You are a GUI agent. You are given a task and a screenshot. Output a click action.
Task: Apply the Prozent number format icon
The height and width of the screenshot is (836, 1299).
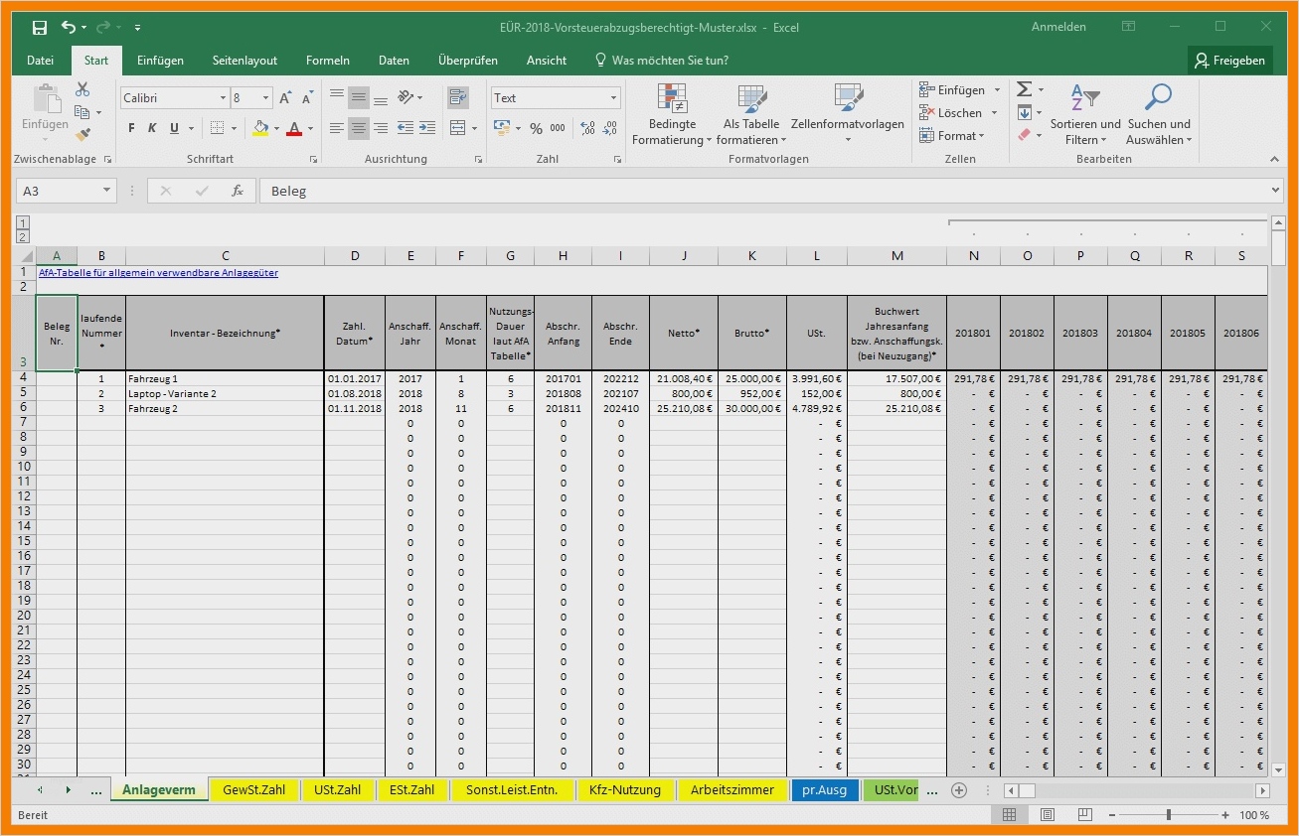(x=536, y=128)
